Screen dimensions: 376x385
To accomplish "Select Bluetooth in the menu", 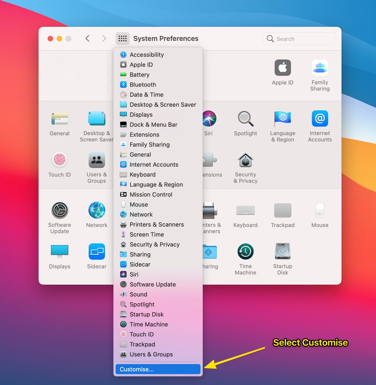I will click(x=158, y=85).
